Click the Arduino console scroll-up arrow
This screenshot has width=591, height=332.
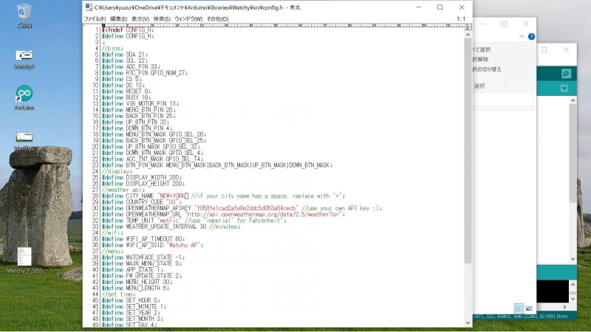pos(573,285)
